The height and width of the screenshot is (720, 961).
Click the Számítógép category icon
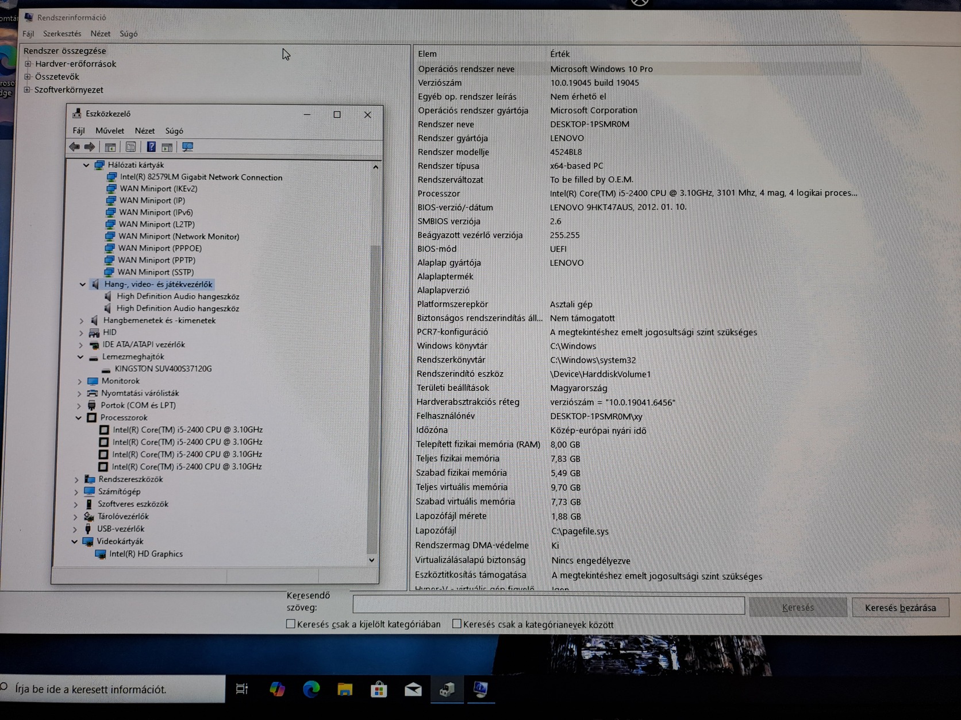[x=89, y=491]
